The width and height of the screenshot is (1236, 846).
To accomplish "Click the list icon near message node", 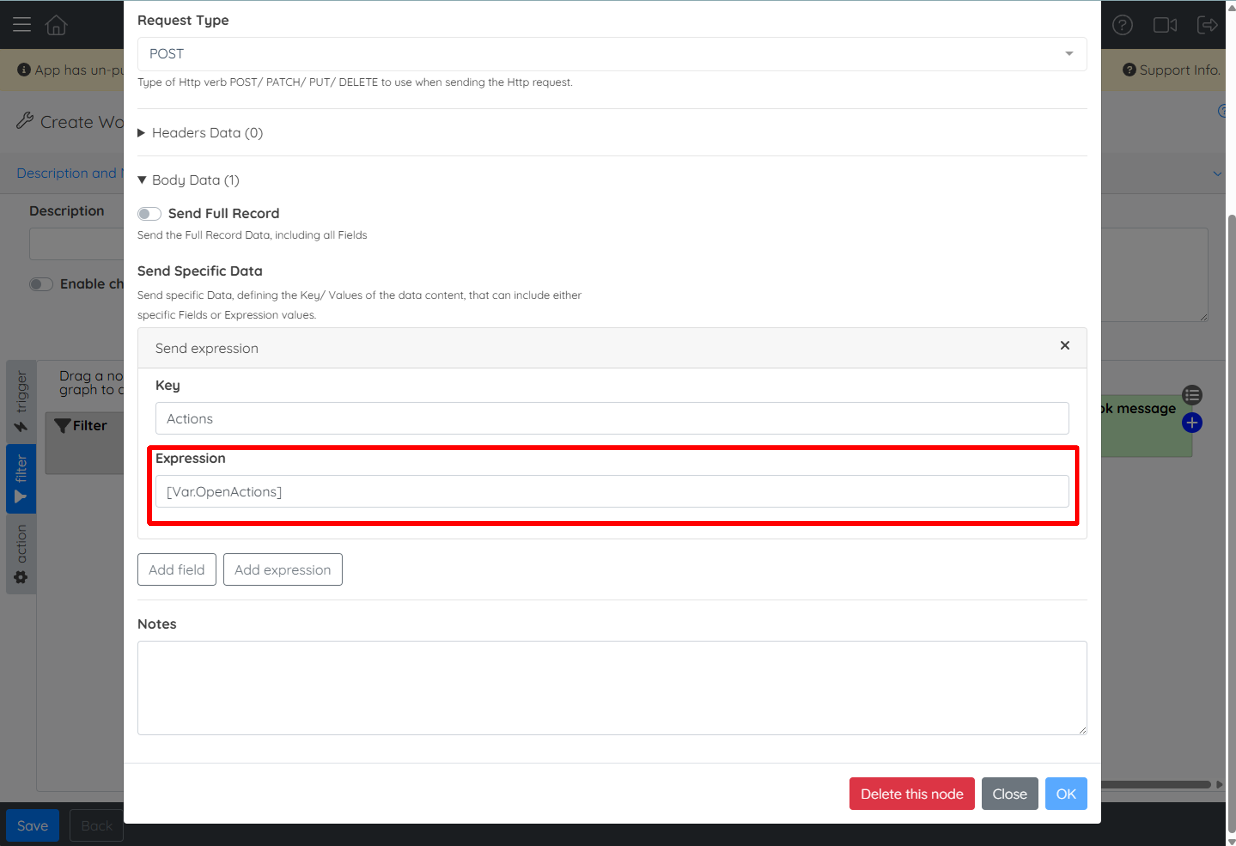I will click(x=1192, y=395).
